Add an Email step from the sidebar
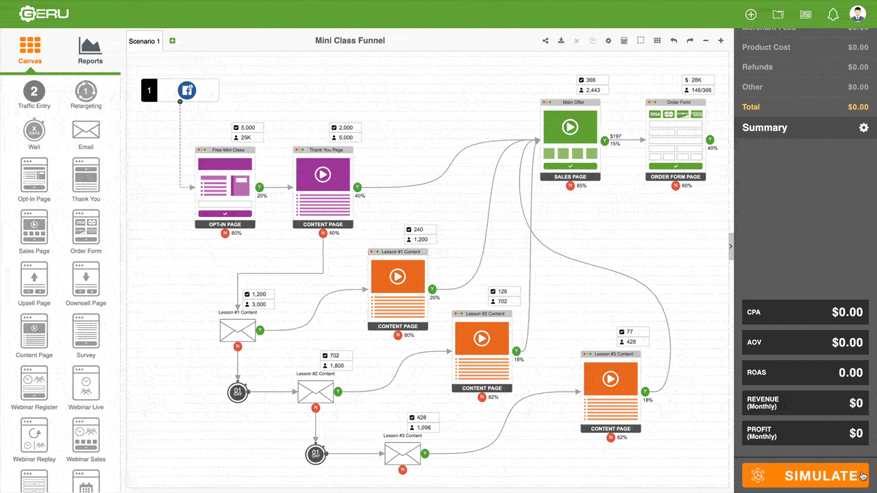This screenshot has height=493, width=877. tap(85, 130)
